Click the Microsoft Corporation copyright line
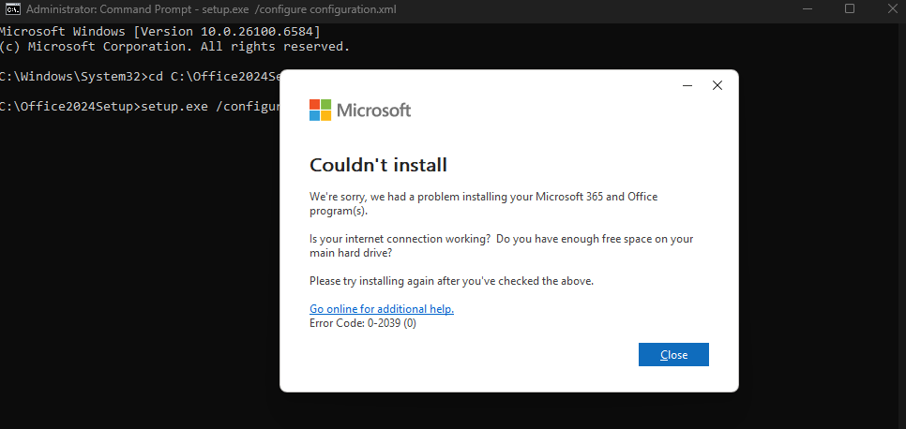The image size is (906, 429). 174,46
